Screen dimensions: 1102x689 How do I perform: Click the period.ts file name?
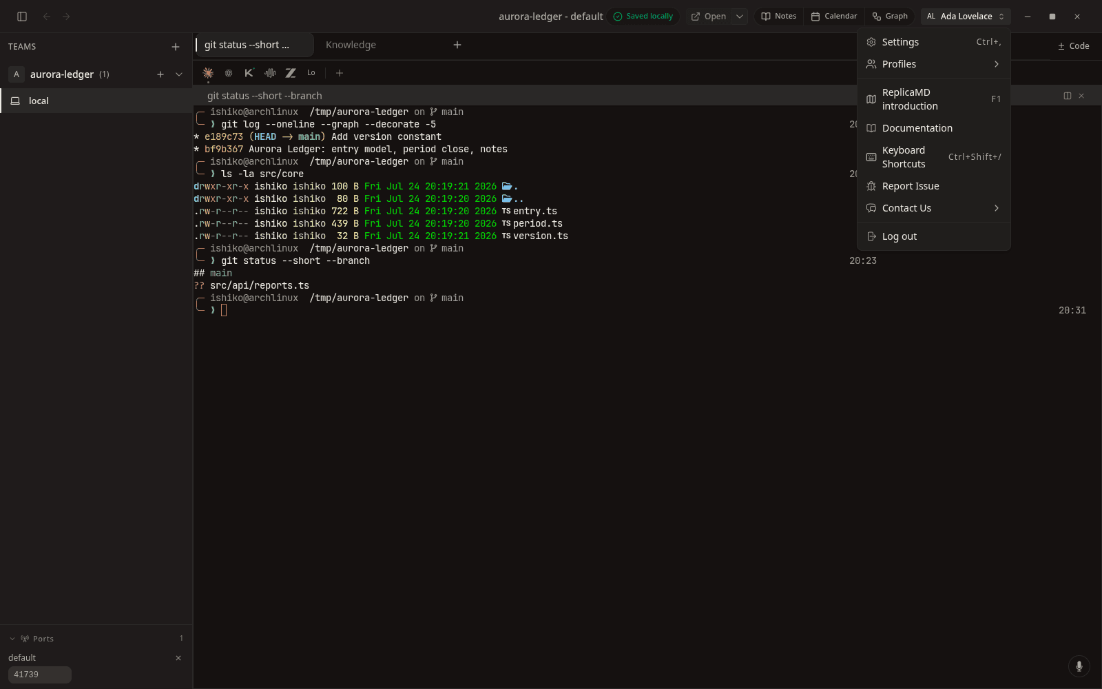point(538,223)
